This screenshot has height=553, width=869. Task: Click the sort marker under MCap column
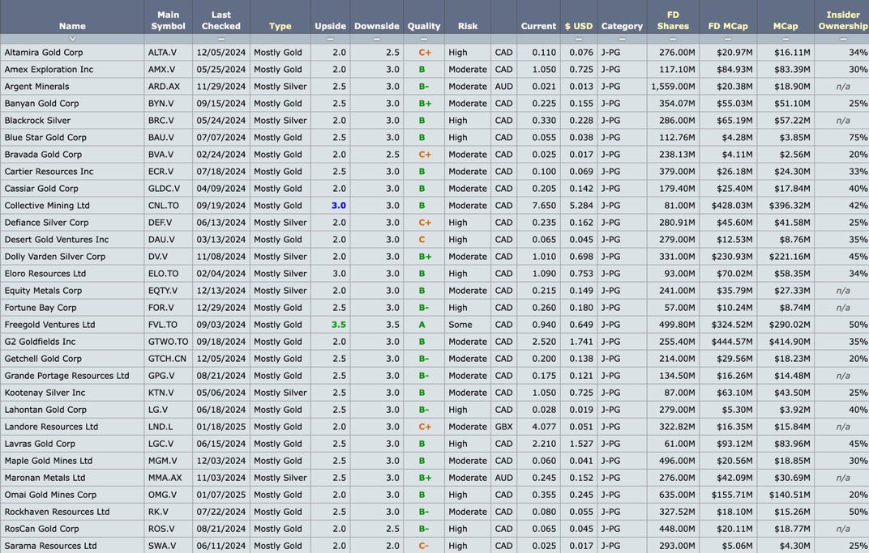click(786, 39)
